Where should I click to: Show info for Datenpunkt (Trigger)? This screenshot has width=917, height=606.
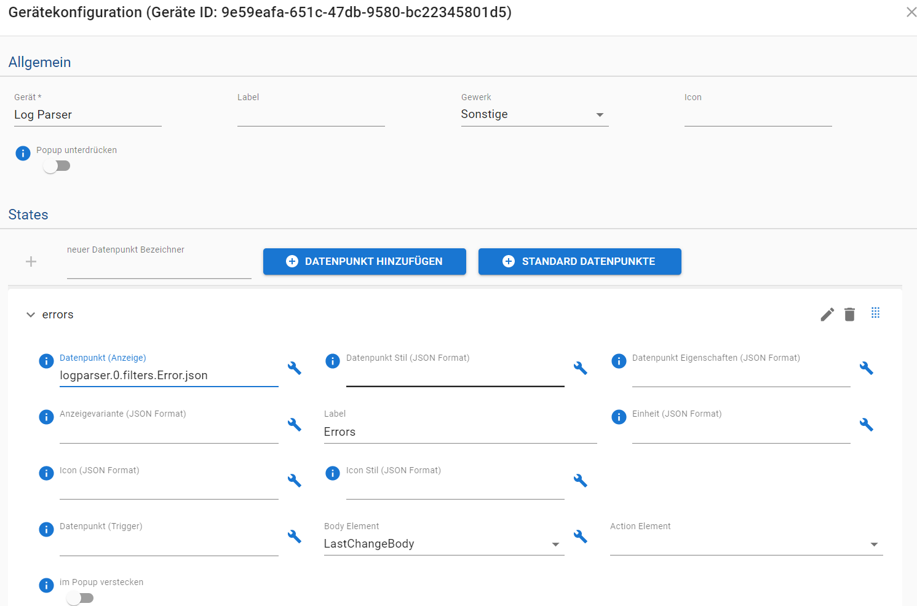[x=46, y=530]
